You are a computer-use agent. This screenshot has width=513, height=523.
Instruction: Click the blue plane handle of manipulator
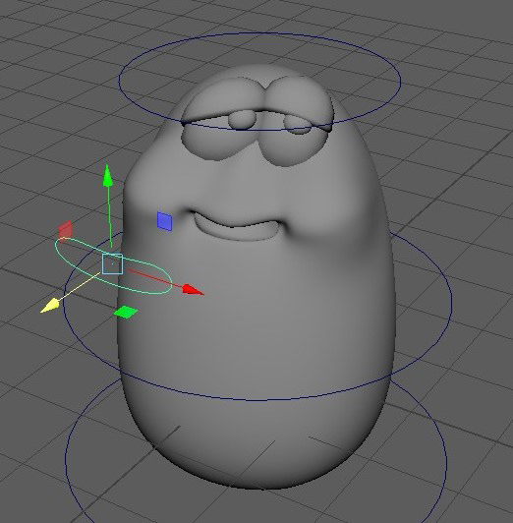[x=165, y=221]
